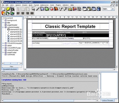This screenshot has height=103, width=119.
Task: Expand the COUNTRYHeader band node
Action: pos(3,43)
